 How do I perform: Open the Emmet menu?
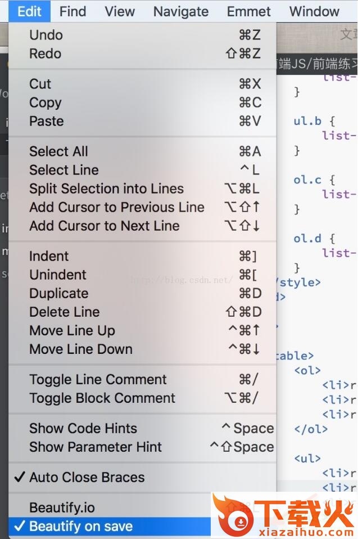248,11
